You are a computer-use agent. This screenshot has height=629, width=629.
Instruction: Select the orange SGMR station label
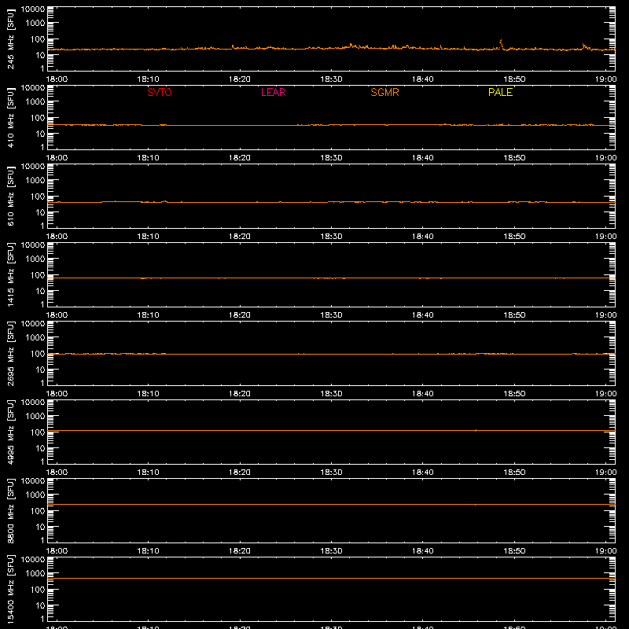[x=384, y=92]
